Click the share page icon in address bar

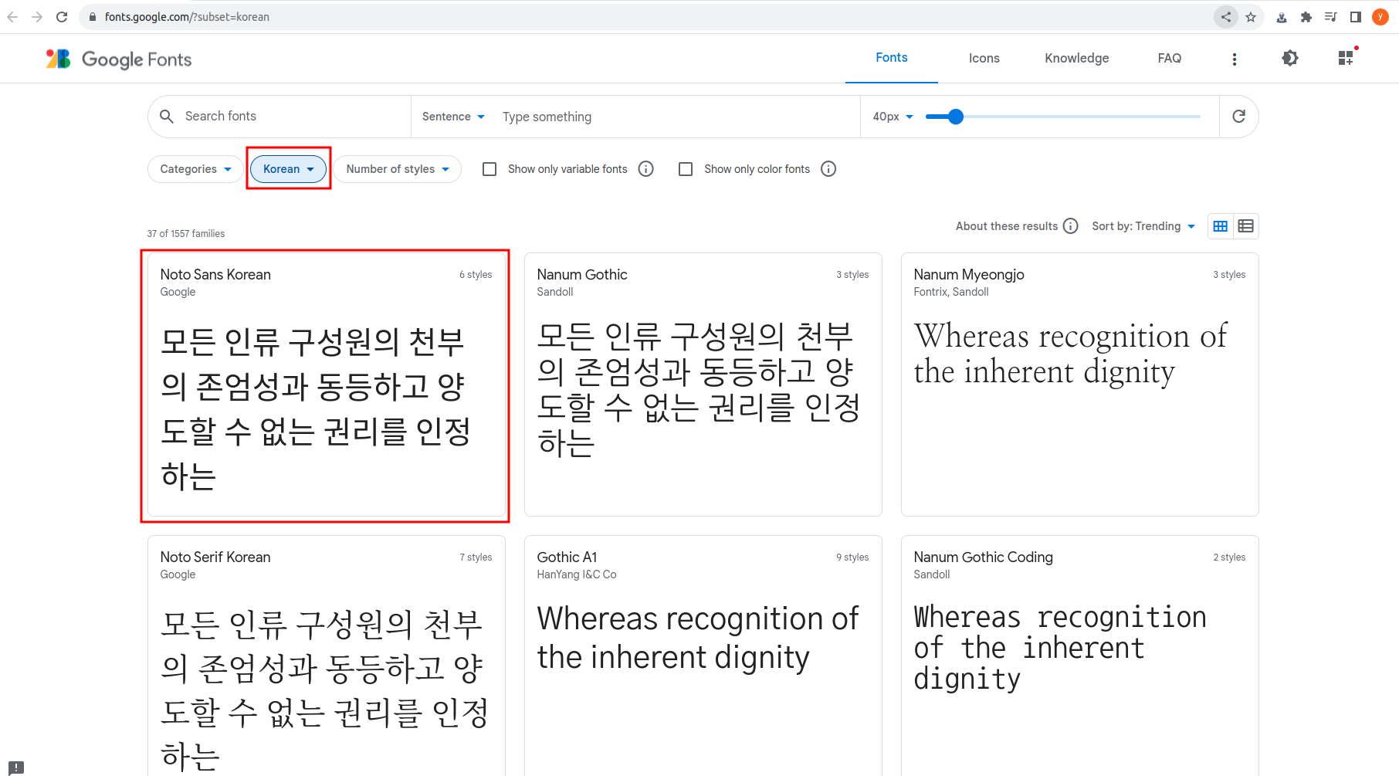(x=1226, y=17)
